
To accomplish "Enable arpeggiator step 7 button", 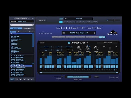I will coord(55,67).
